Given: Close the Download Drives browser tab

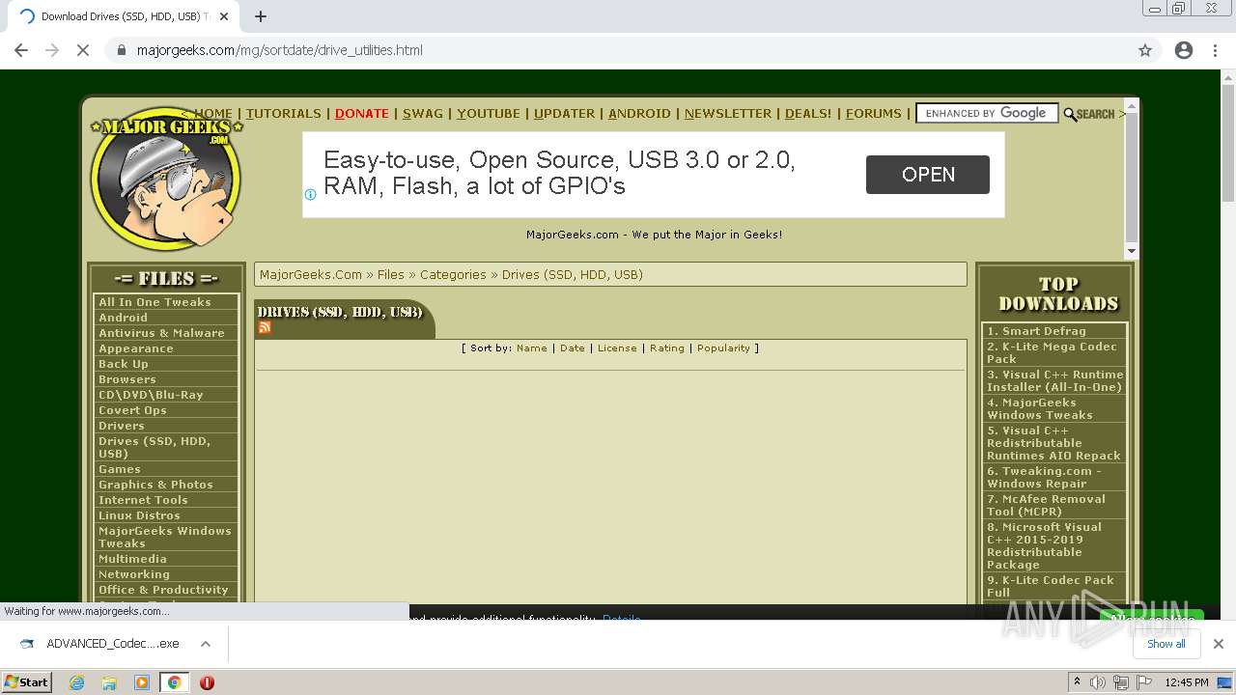Looking at the screenshot, I should (x=225, y=16).
